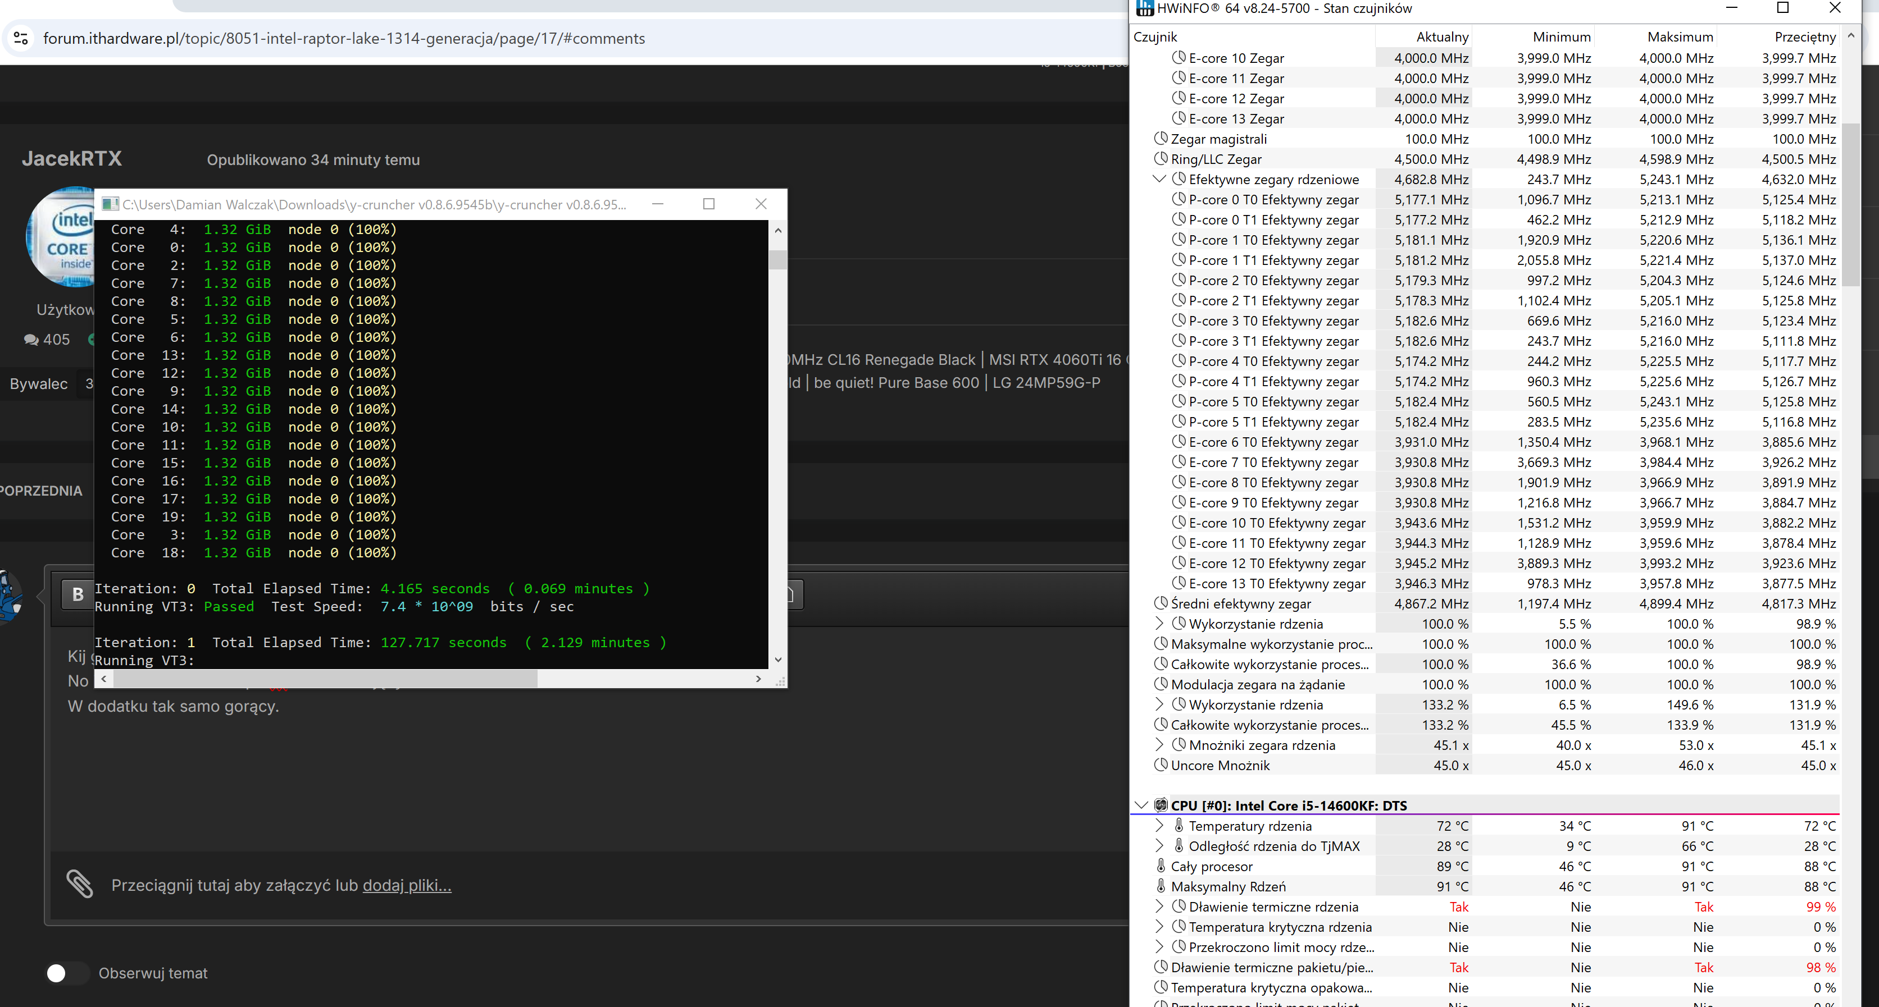Click the clock icon beside Ring/LLC Zegar
The width and height of the screenshot is (1879, 1007).
pyautogui.click(x=1161, y=159)
